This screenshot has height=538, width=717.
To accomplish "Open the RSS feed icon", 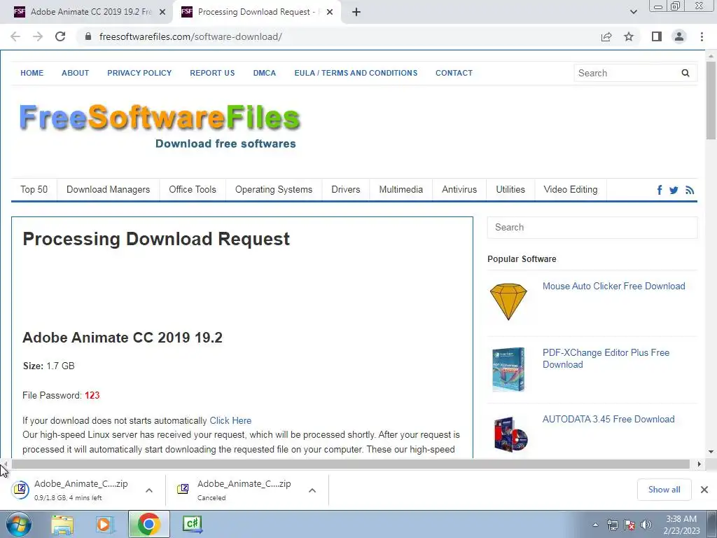I will pos(690,190).
